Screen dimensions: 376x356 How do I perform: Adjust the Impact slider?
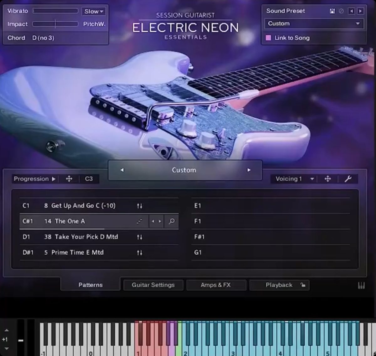pos(55,24)
